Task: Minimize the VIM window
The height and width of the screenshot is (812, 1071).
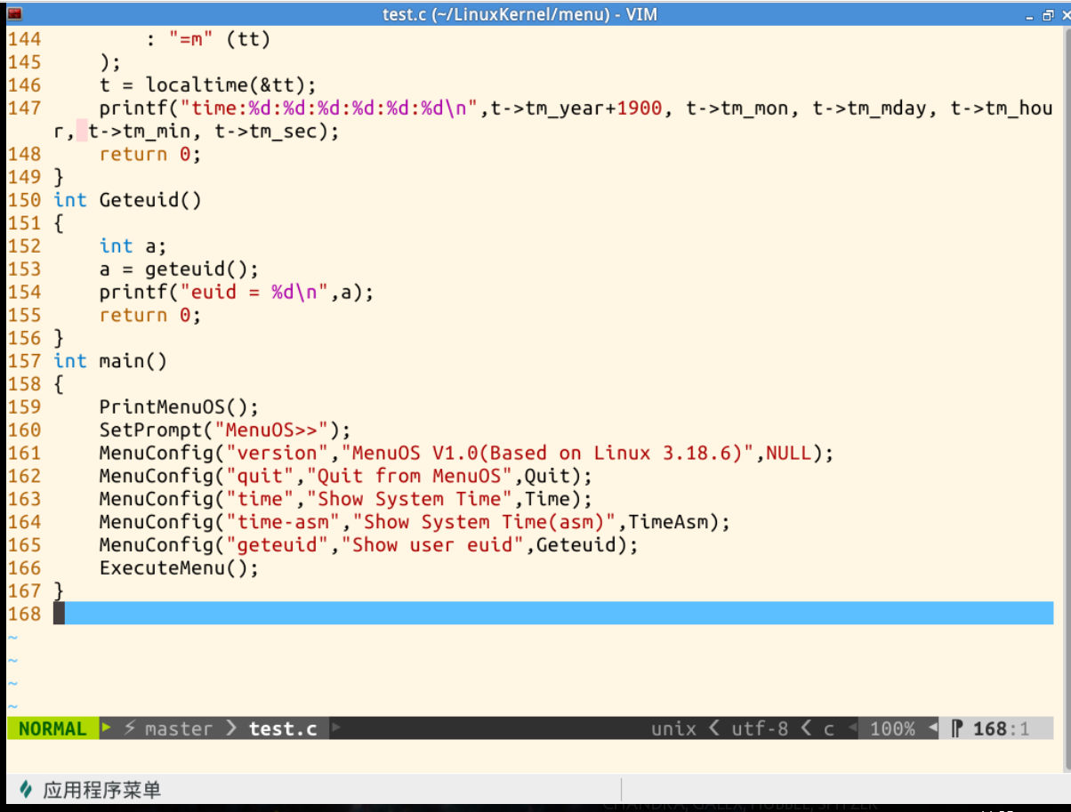Action: (1029, 15)
